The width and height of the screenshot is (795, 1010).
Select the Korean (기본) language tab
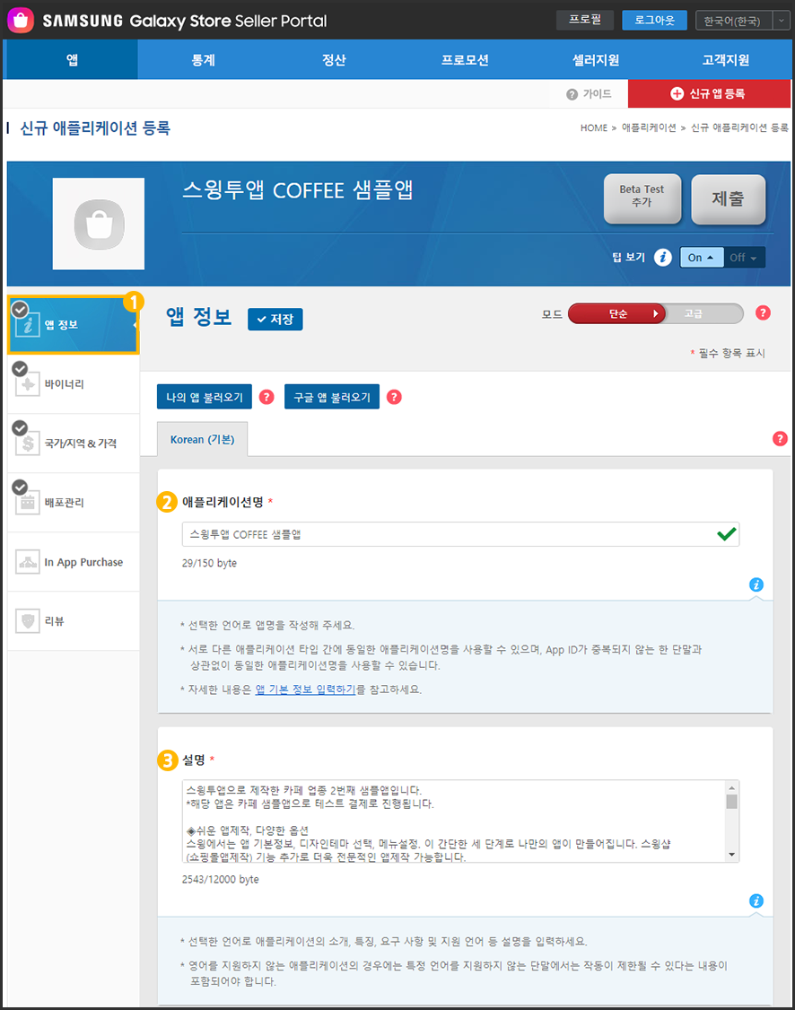tap(202, 441)
